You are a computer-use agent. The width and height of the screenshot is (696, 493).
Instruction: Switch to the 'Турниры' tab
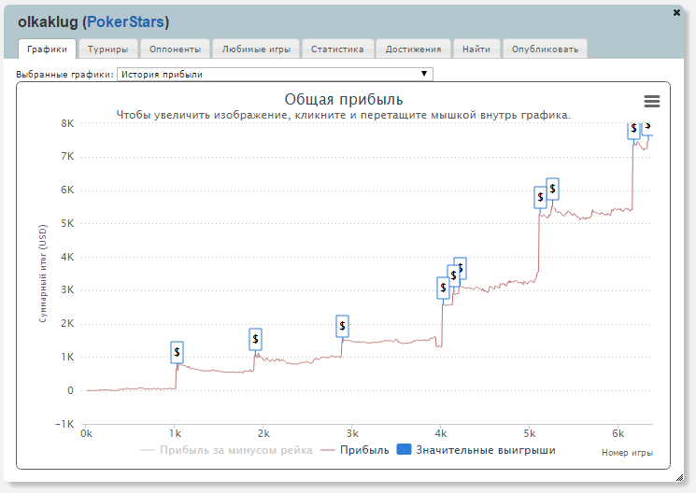pyautogui.click(x=108, y=49)
